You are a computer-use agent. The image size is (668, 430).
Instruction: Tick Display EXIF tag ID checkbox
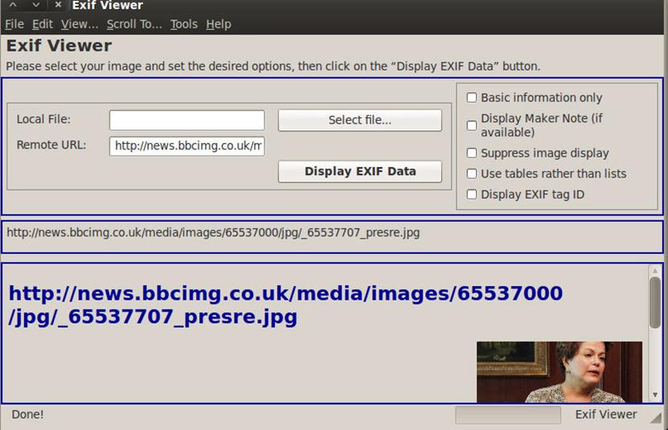[472, 195]
